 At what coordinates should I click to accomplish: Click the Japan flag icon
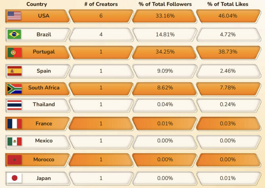[x=14, y=178]
